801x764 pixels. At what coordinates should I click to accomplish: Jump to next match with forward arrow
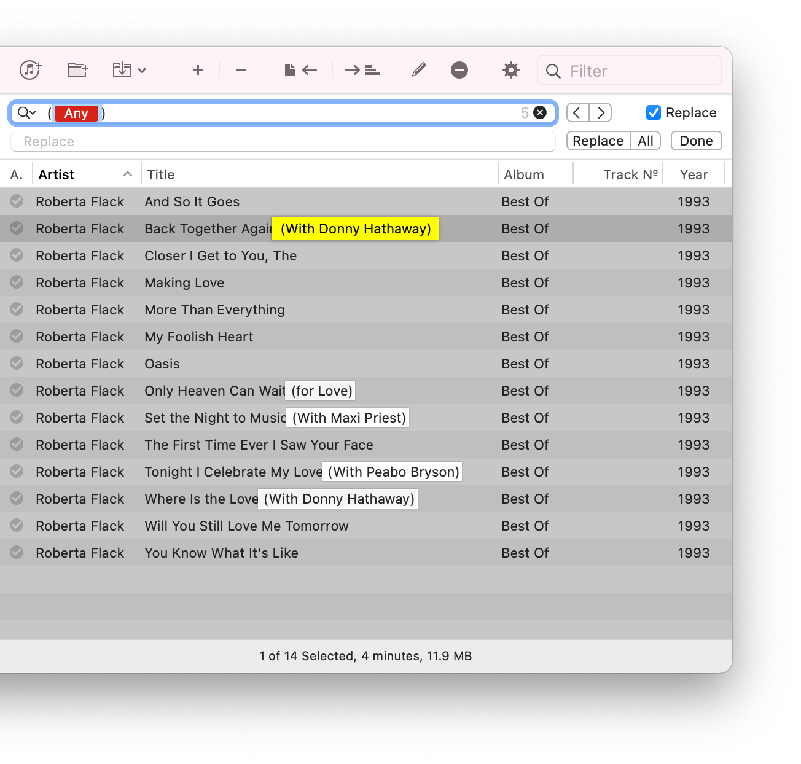click(600, 112)
